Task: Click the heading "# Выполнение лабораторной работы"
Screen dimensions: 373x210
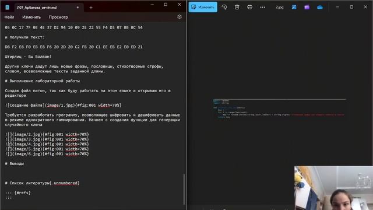Action: [43, 81]
